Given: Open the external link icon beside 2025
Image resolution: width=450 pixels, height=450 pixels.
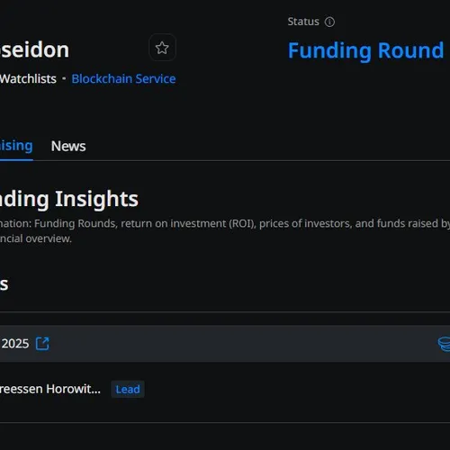Looking at the screenshot, I should point(42,344).
